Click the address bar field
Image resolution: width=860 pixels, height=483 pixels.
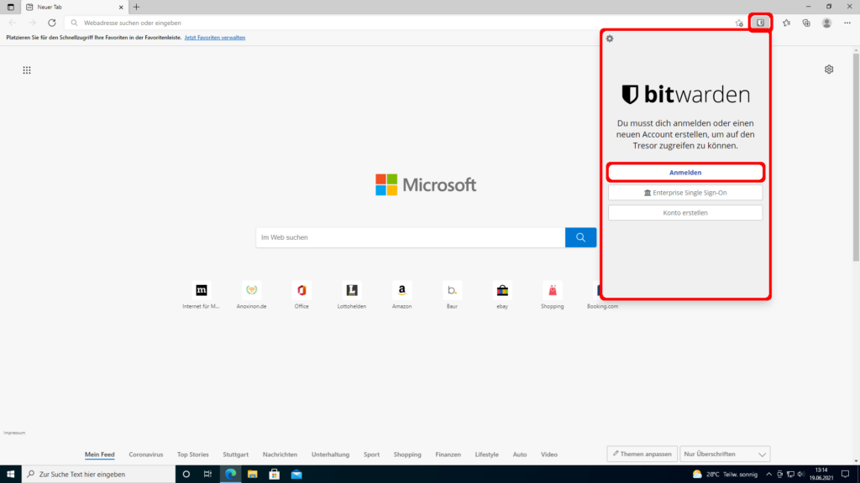[x=406, y=23]
